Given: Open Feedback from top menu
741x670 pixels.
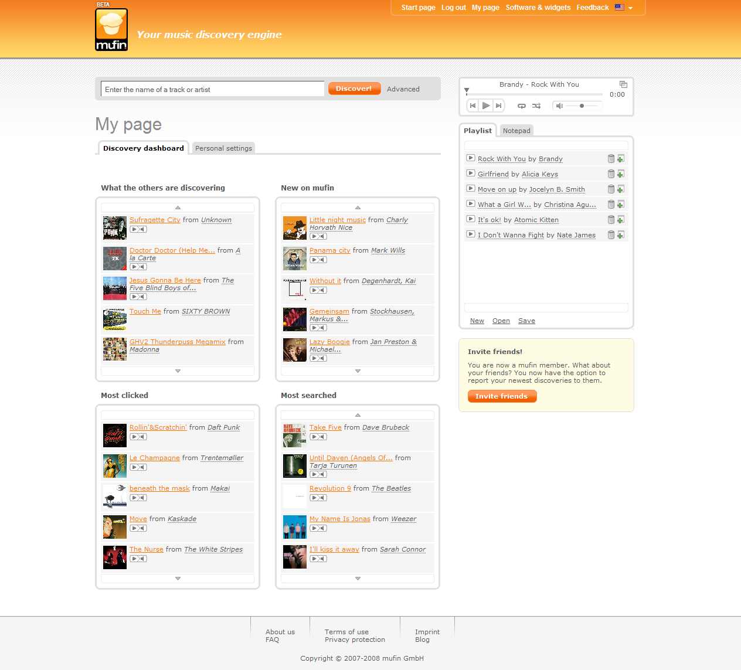Looking at the screenshot, I should point(593,8).
